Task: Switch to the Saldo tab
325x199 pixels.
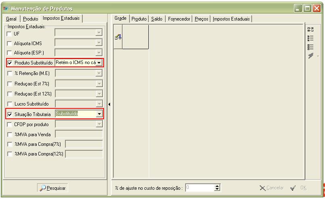Action: (157, 19)
